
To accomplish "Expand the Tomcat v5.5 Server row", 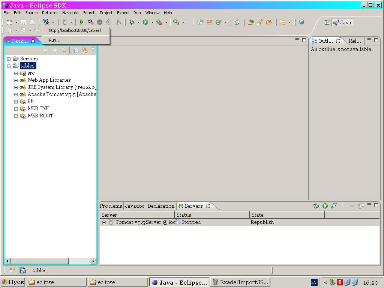I will point(104,222).
